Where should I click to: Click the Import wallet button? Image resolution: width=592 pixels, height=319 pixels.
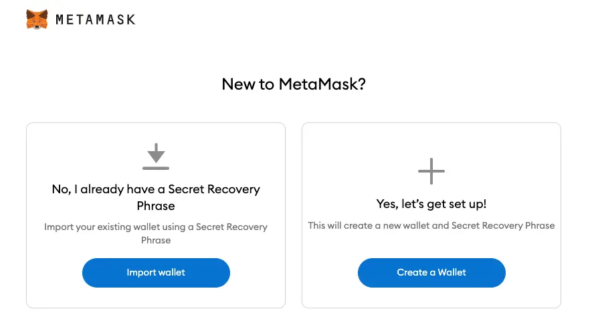coord(156,273)
